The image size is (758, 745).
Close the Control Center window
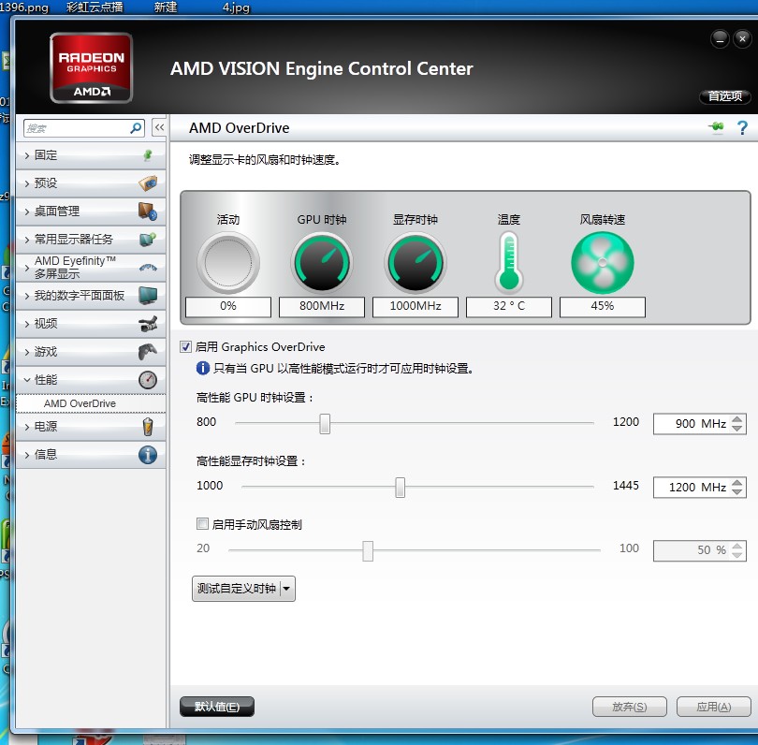coord(742,38)
